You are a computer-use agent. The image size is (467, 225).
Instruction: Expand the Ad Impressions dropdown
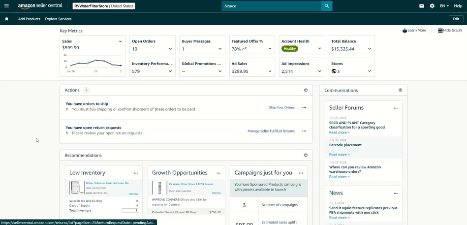(319, 71)
